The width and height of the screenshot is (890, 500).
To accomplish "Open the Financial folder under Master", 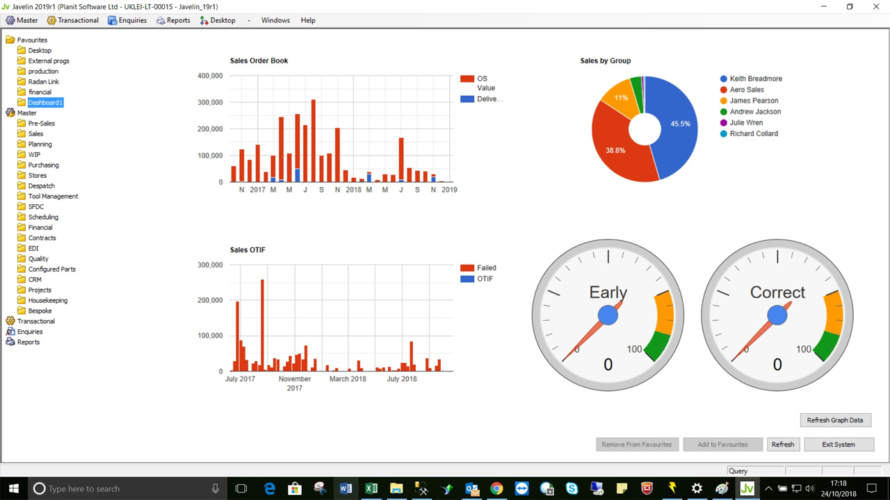I will click(40, 228).
